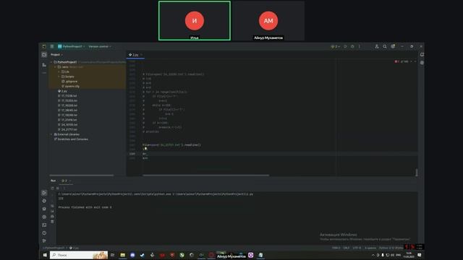
Task: Open the Version Control (Git) side icon
Action: pos(44,240)
